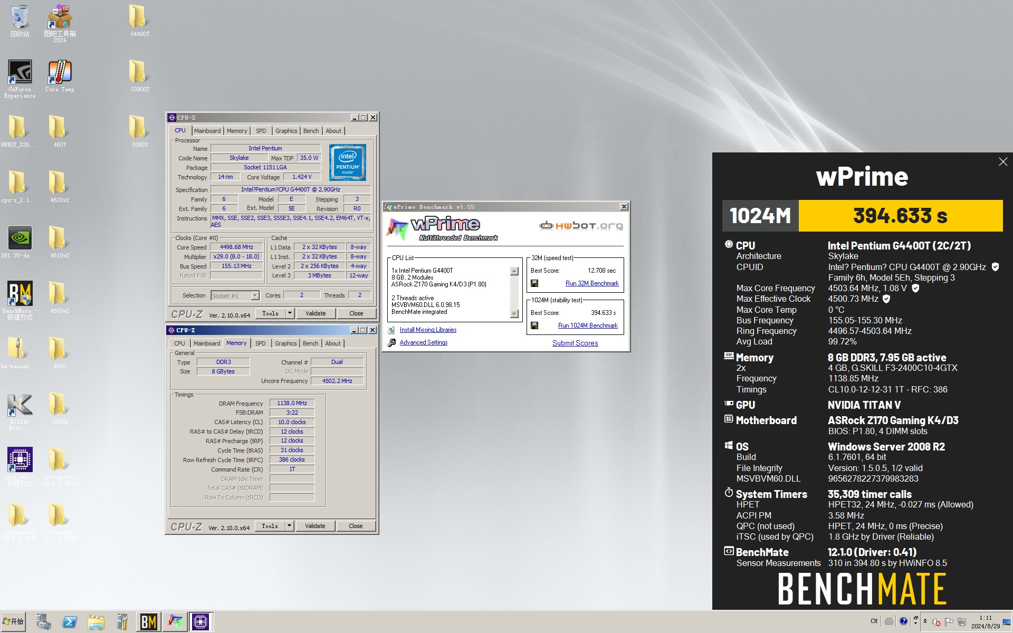Click the CPU List scrollbar down arrow

click(x=514, y=314)
